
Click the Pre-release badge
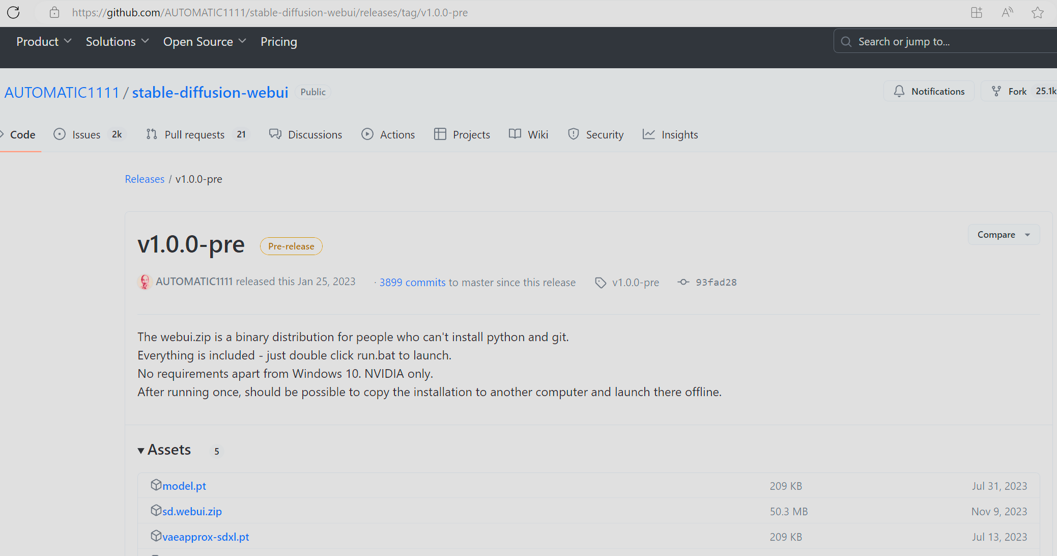coord(291,246)
